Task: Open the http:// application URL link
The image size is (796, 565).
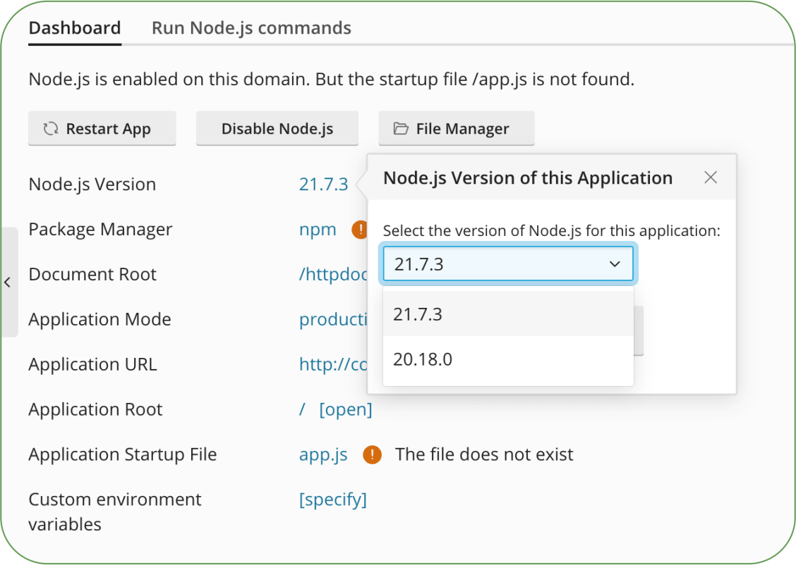Action: pyautogui.click(x=333, y=364)
